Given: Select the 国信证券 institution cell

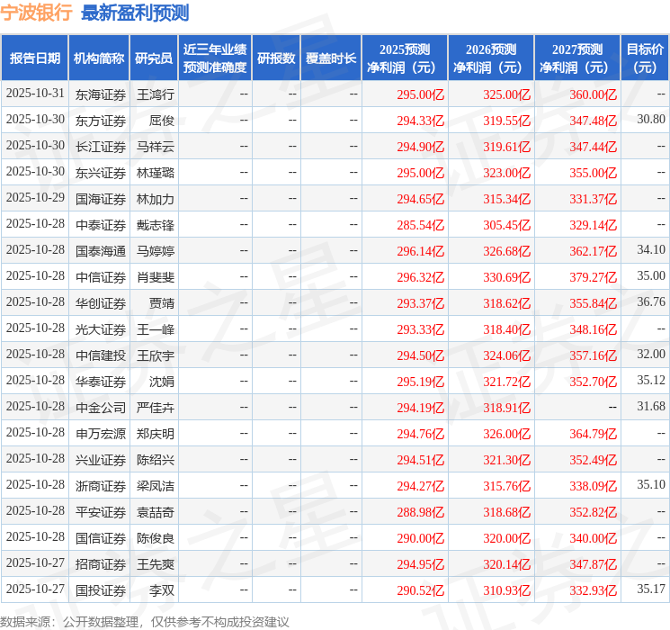Looking at the screenshot, I should point(101,538).
